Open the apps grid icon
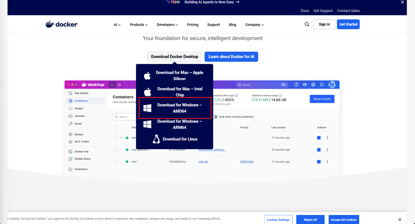 pos(322,85)
